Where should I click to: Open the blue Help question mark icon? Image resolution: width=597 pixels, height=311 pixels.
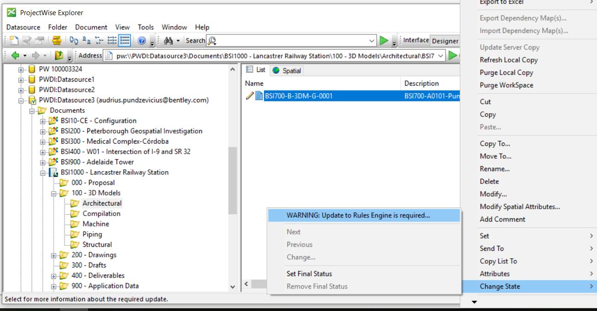[x=142, y=40]
